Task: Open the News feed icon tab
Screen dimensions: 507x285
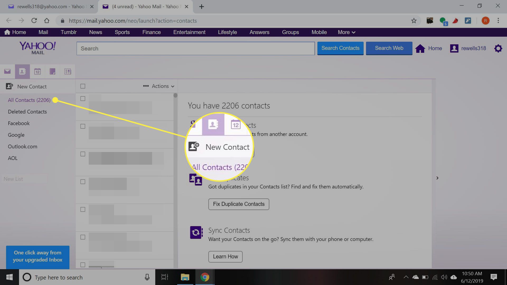Action: [x=68, y=71]
